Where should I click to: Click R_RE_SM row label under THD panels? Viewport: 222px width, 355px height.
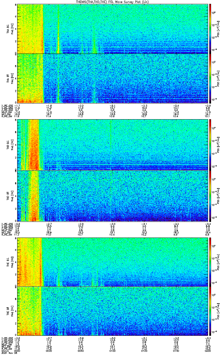[6, 235]
